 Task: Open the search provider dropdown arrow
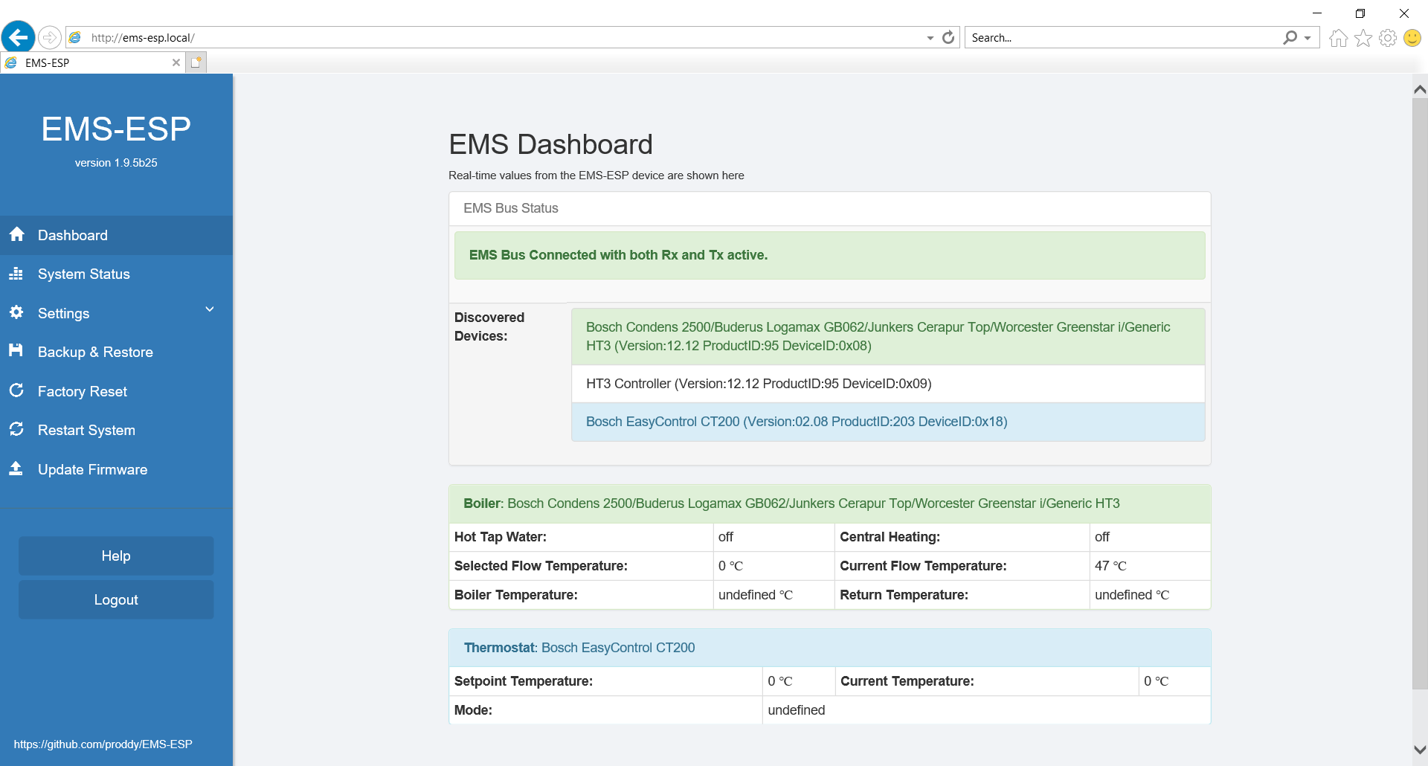click(x=1308, y=38)
